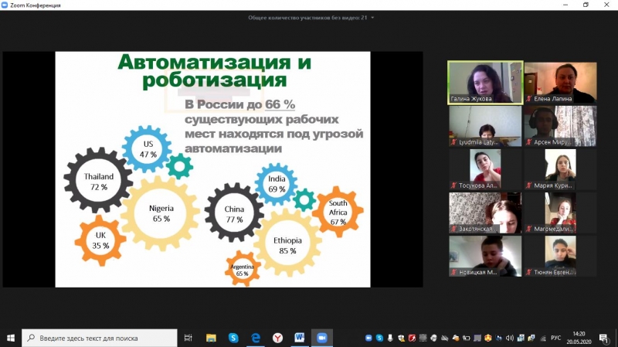Screen dimensions: 618x347
Task: Open the Task View button
Action: tap(188, 338)
